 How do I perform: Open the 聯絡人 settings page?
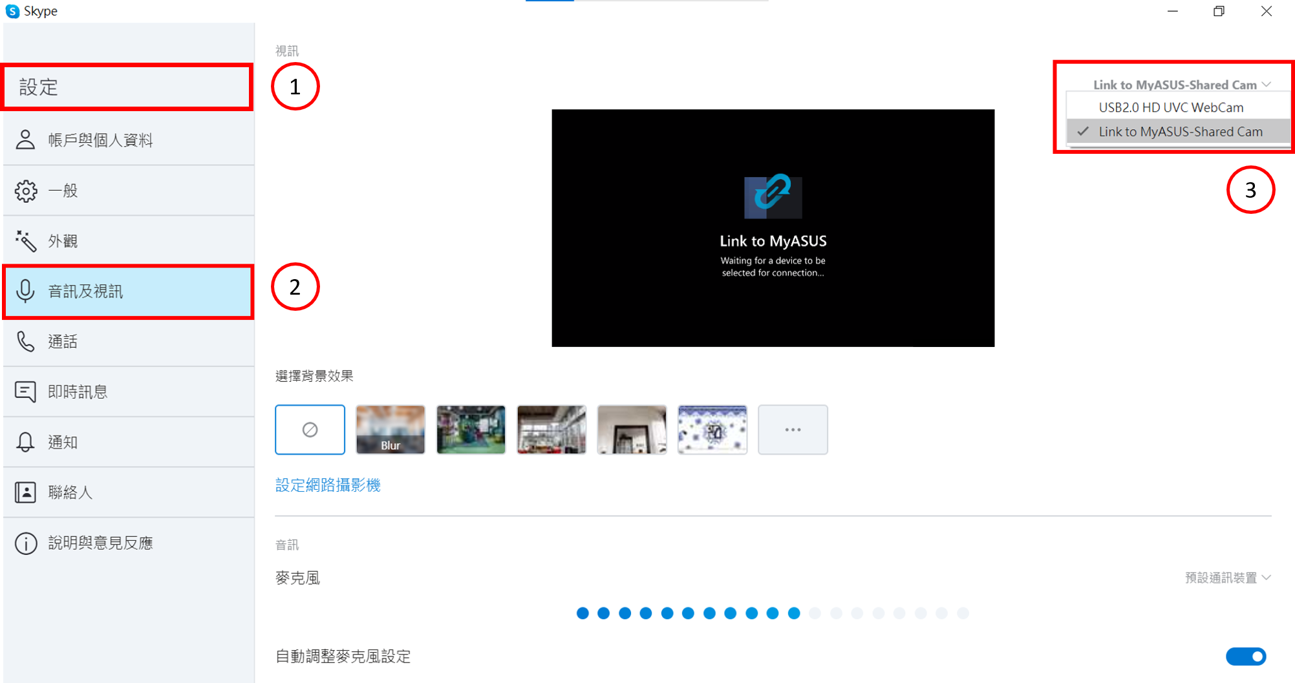tap(128, 492)
